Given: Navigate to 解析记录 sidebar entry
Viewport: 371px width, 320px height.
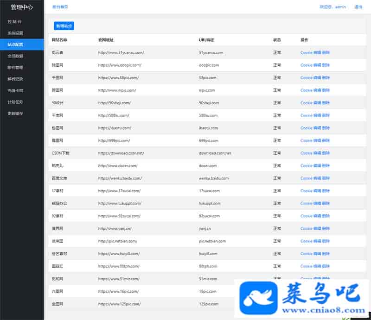Looking at the screenshot, I should point(15,79).
